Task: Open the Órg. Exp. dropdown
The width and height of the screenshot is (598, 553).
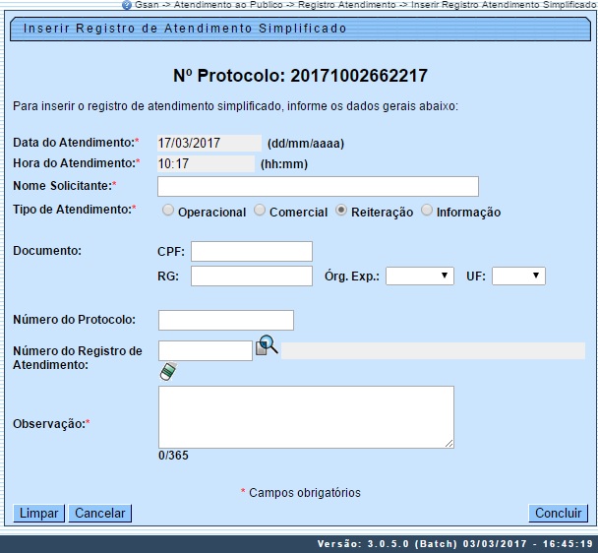Action: coord(420,276)
